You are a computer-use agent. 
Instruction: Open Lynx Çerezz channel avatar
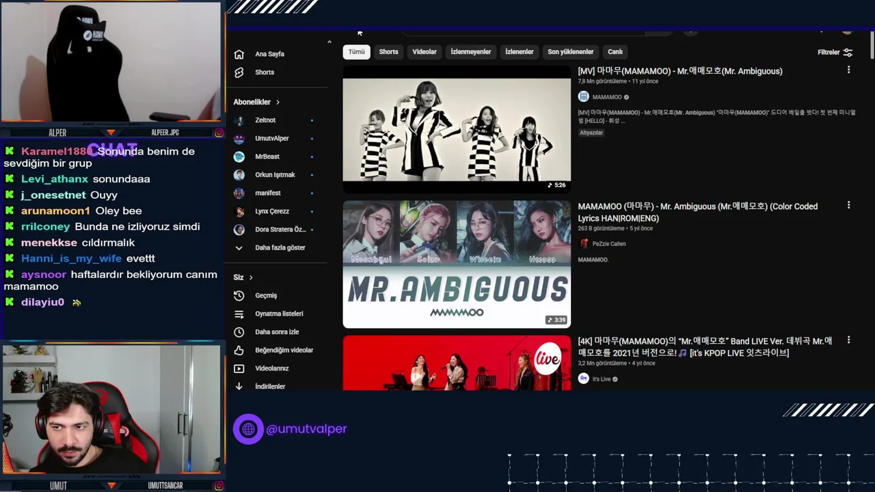click(239, 211)
